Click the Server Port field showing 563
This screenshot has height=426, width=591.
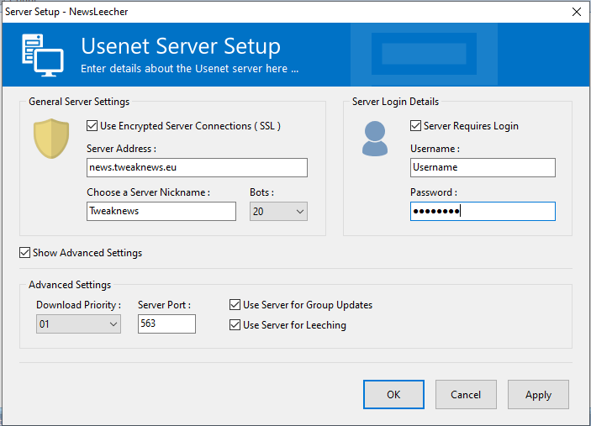166,324
